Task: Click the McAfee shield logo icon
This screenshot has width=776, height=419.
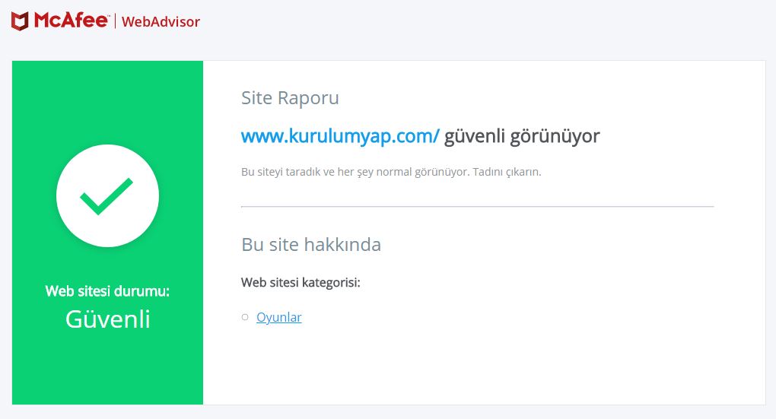Action: click(20, 21)
